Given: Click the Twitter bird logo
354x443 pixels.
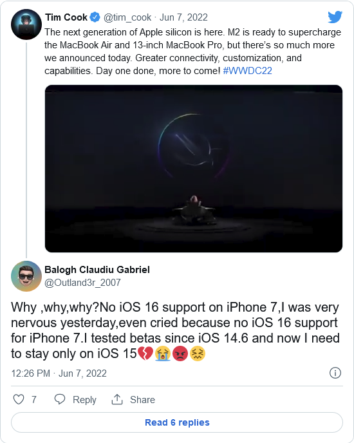Looking at the screenshot, I should click(x=335, y=17).
